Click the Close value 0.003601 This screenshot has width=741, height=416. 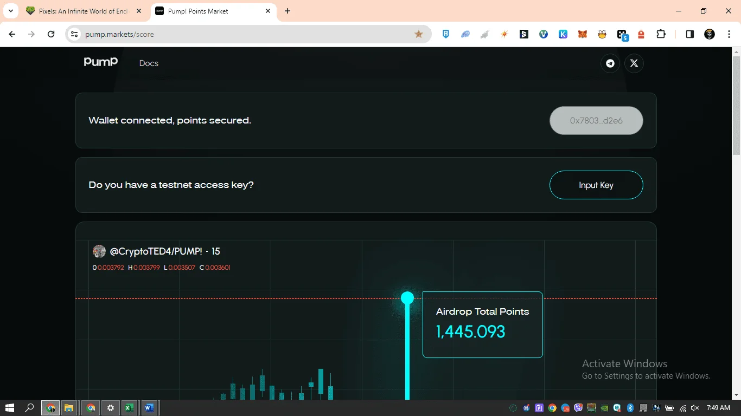click(x=218, y=268)
